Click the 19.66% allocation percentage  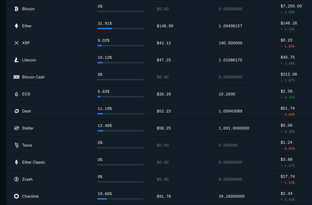(x=105, y=194)
